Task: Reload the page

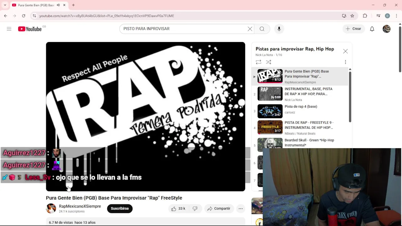Action: click(24, 16)
